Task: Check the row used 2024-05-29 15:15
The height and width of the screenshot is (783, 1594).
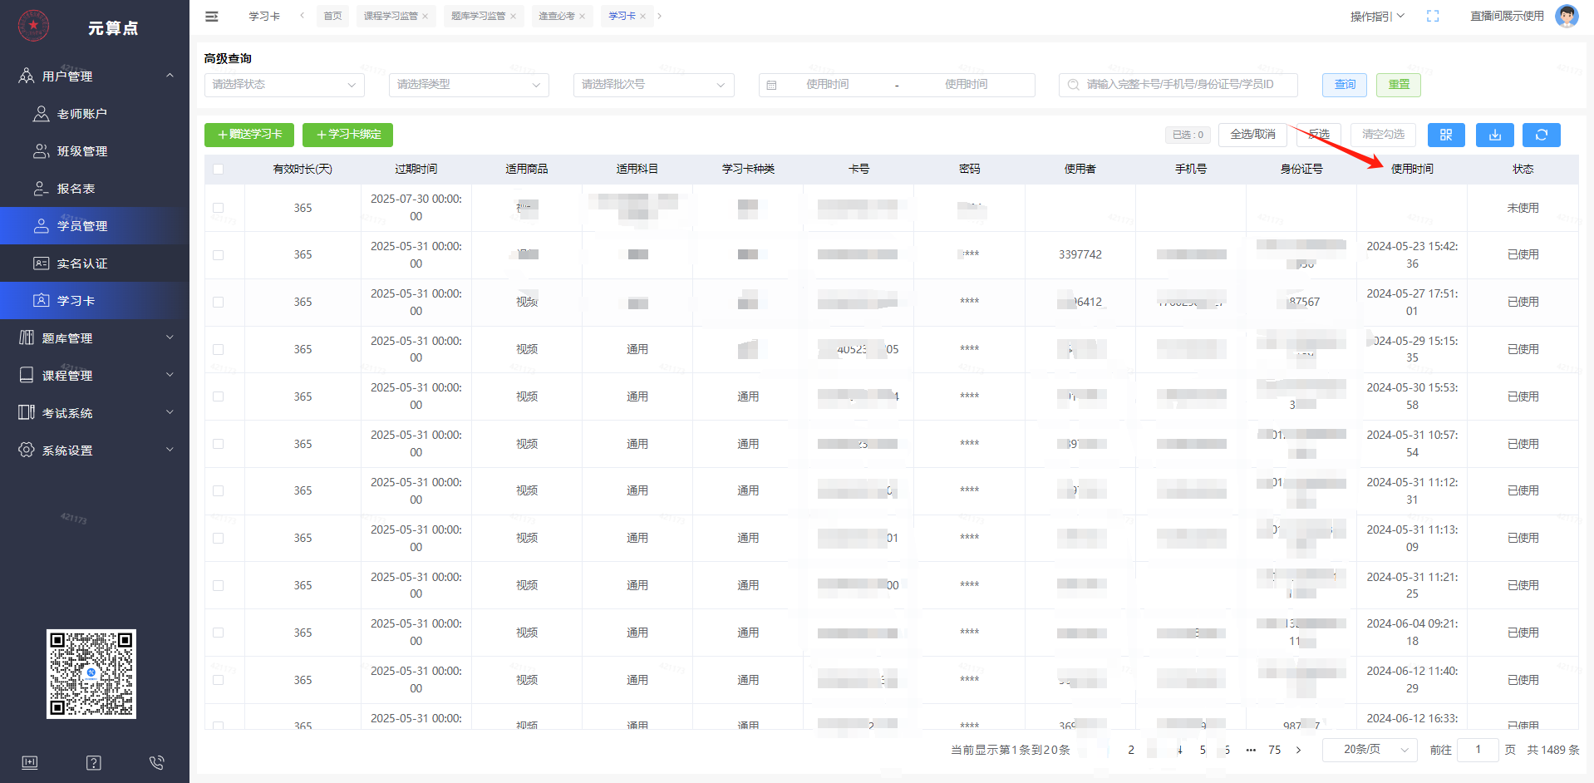Action: point(218,349)
